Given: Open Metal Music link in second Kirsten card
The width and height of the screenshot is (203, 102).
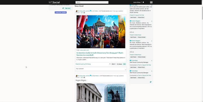Looking at the screenshot, I should coord(138,55).
